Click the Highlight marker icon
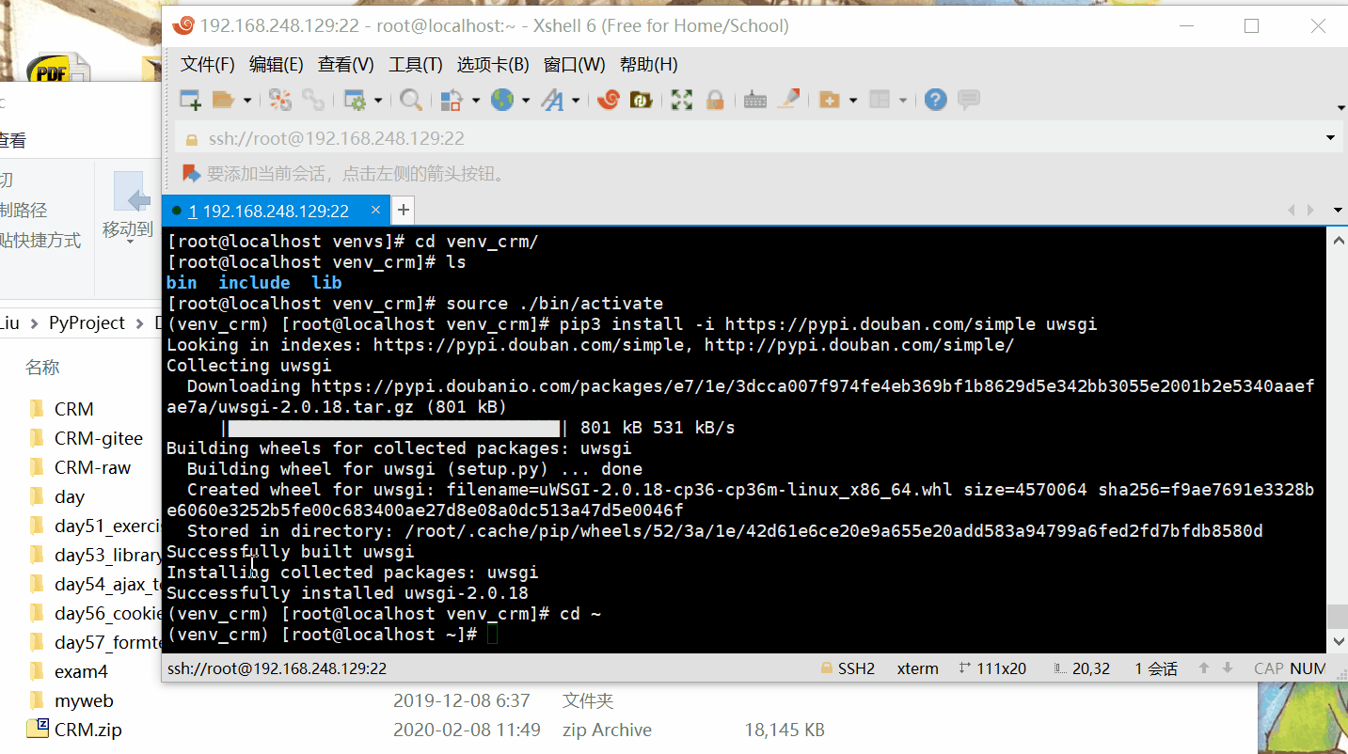Image resolution: width=1348 pixels, height=754 pixels. click(x=788, y=99)
